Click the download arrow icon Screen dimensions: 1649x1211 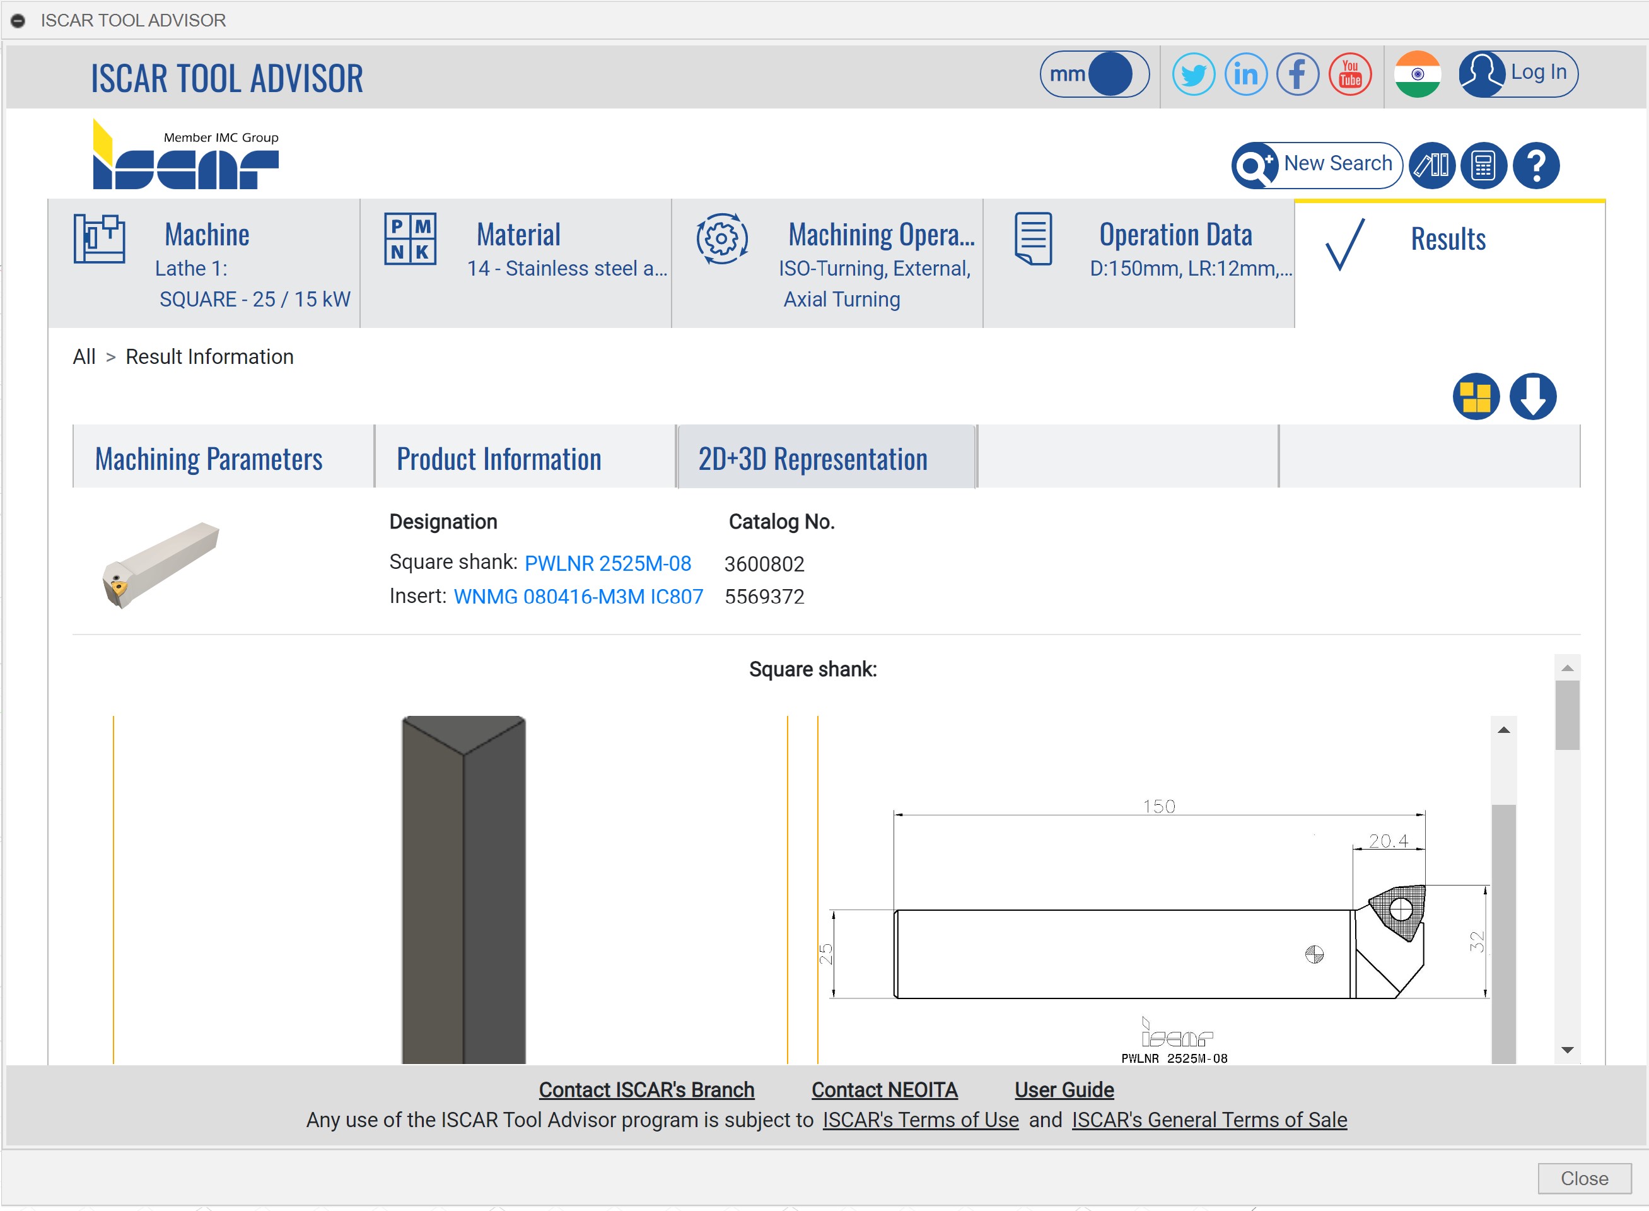1532,397
